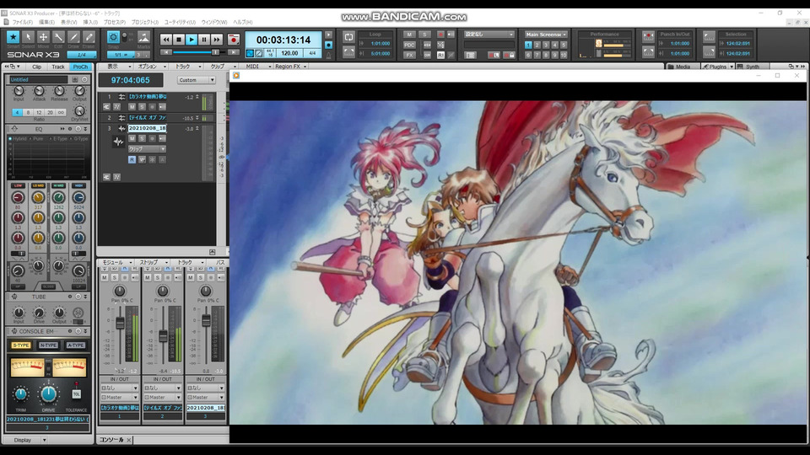Select screenset number 1
Screen dimensions: 810x455
tap(528, 45)
